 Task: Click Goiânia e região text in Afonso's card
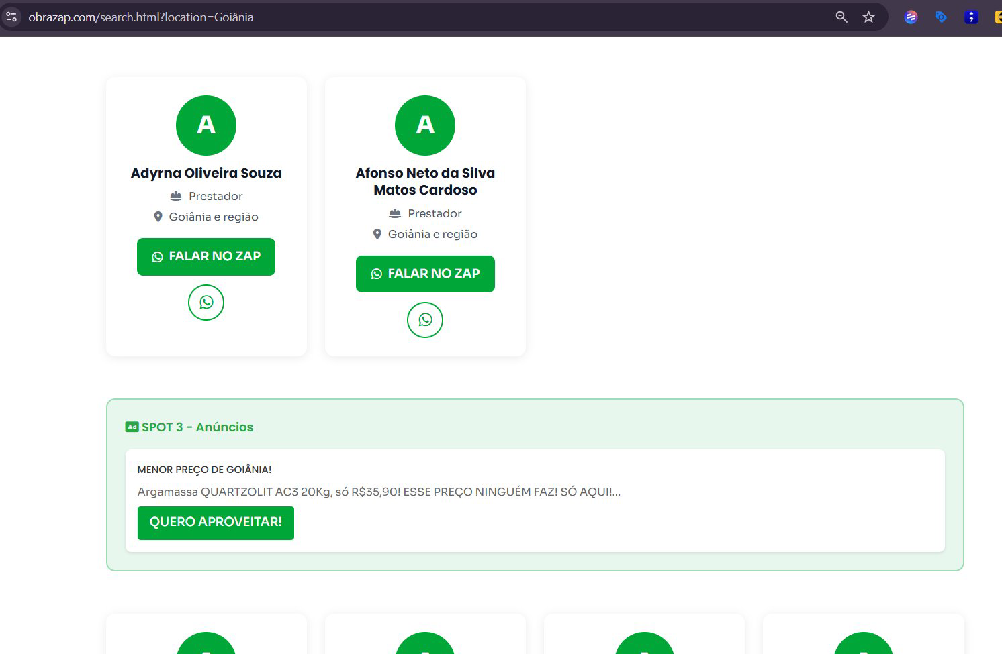click(x=432, y=234)
